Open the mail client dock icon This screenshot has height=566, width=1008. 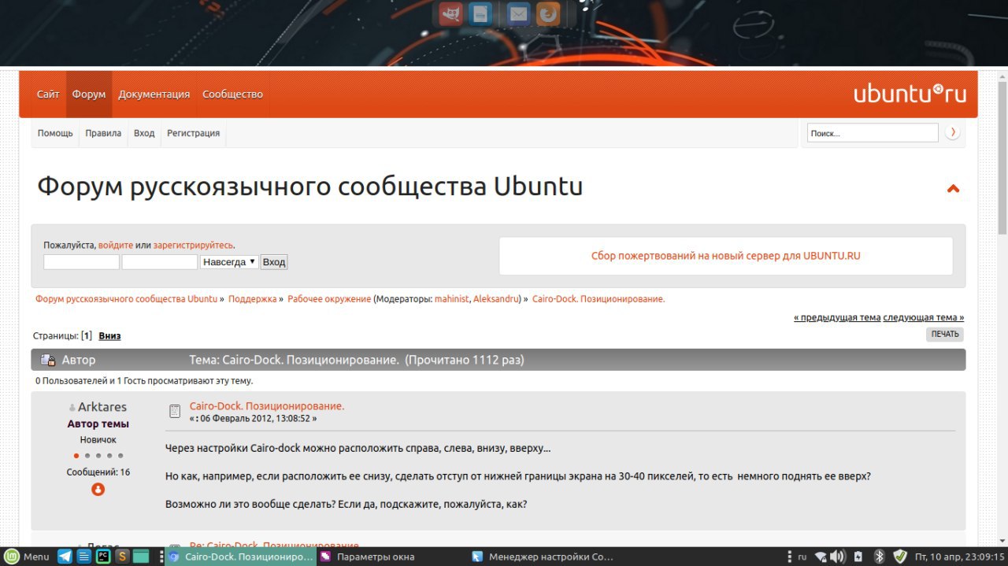517,13
